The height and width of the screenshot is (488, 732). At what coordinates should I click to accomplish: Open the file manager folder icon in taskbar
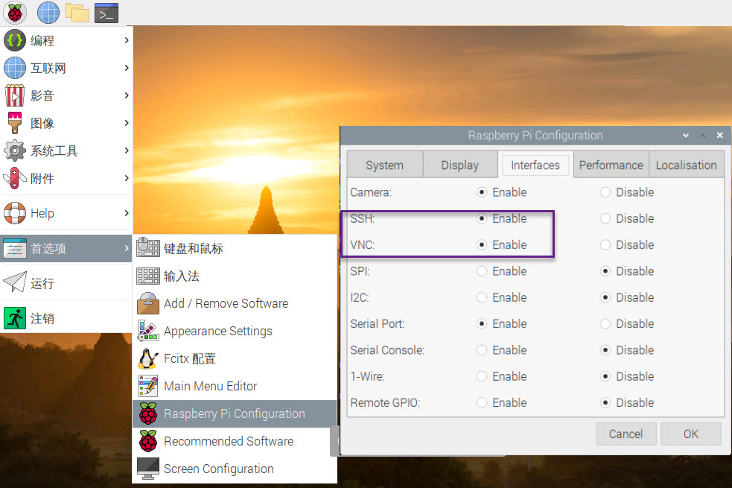[77, 13]
